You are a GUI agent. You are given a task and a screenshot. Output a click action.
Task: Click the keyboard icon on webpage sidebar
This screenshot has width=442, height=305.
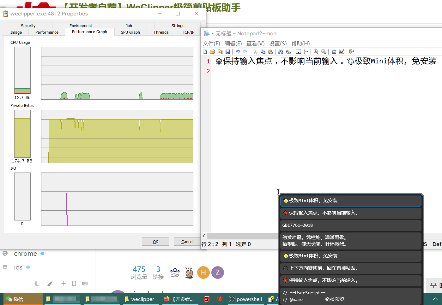coord(85,284)
